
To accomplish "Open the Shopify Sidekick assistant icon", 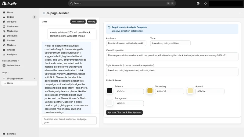I will pyautogui.click(x=198, y=3).
